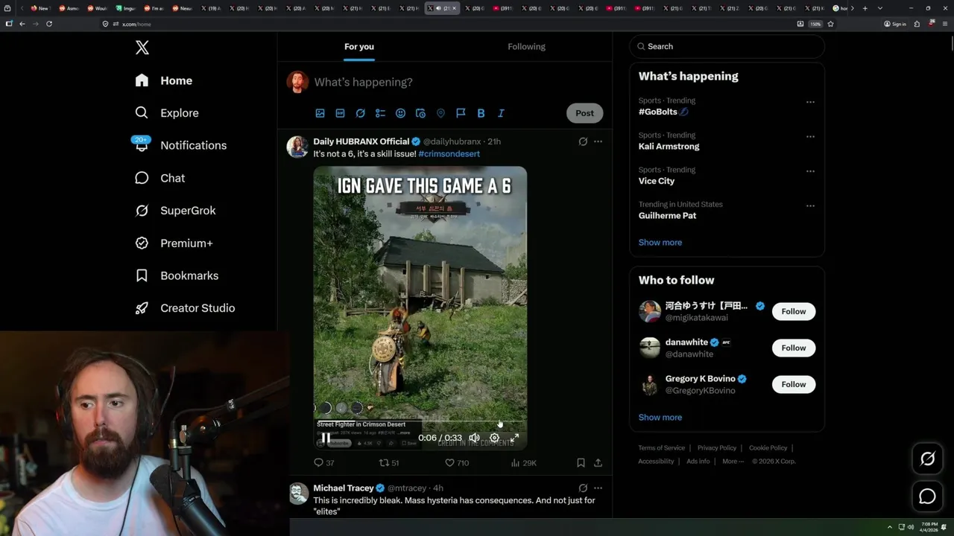Open the floating Grok button
This screenshot has height=536, width=954.
[927, 459]
